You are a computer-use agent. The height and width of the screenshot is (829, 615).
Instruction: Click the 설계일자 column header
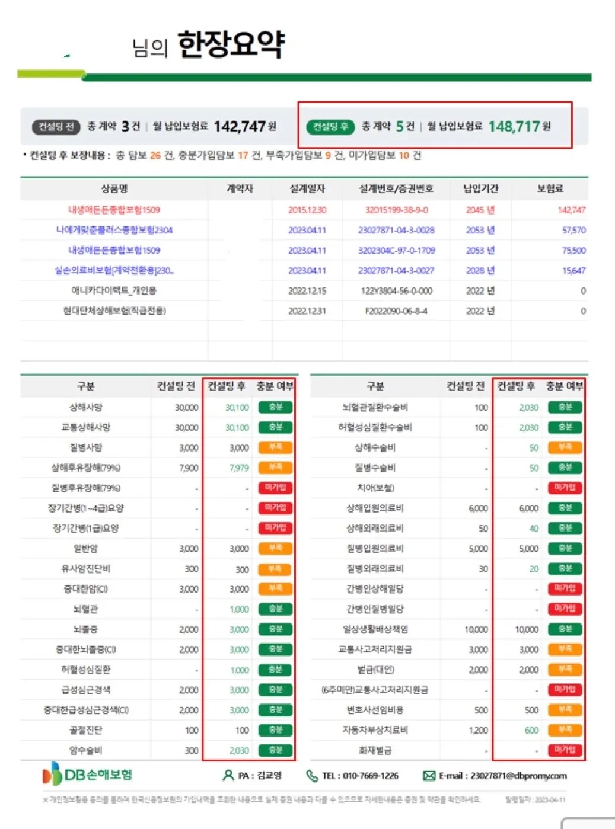[307, 188]
